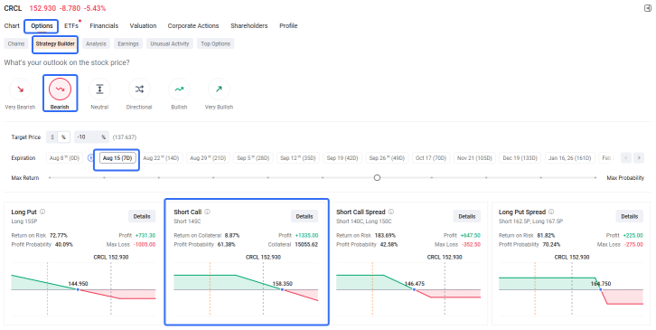Viewport: 656px width, 330px height.
Task: Open the ETFs tab
Action: [x=71, y=25]
